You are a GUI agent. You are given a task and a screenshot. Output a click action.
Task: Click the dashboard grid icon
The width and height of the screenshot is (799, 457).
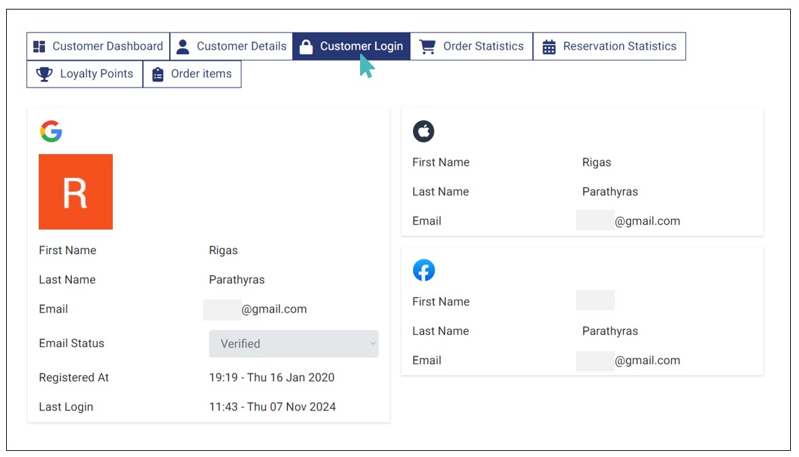point(39,46)
